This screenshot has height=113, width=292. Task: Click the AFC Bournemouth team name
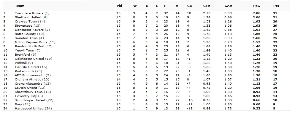tap(30, 75)
